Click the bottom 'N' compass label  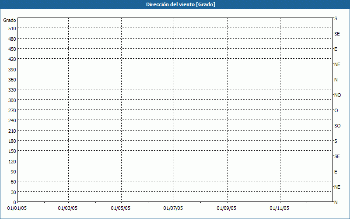click(336, 202)
